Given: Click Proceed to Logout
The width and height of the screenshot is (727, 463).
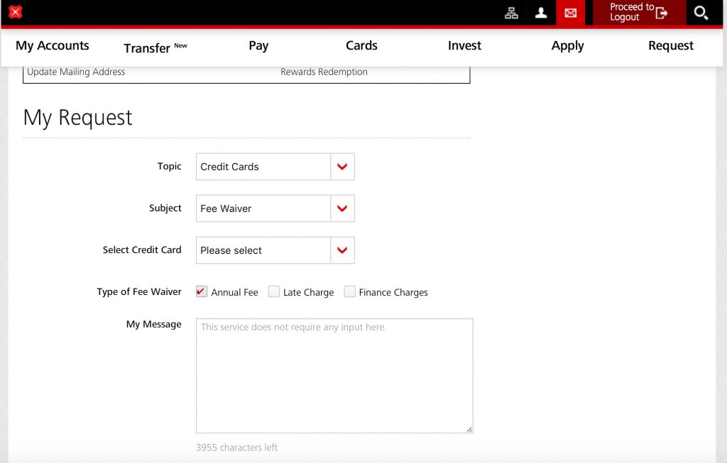Looking at the screenshot, I should [x=638, y=13].
